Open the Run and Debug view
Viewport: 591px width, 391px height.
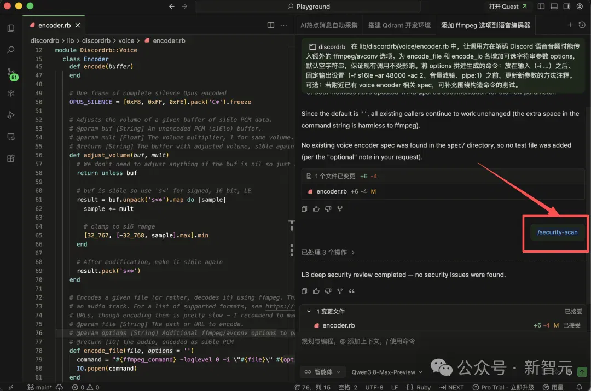[x=11, y=115]
